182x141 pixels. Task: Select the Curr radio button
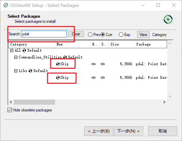(x=103, y=35)
